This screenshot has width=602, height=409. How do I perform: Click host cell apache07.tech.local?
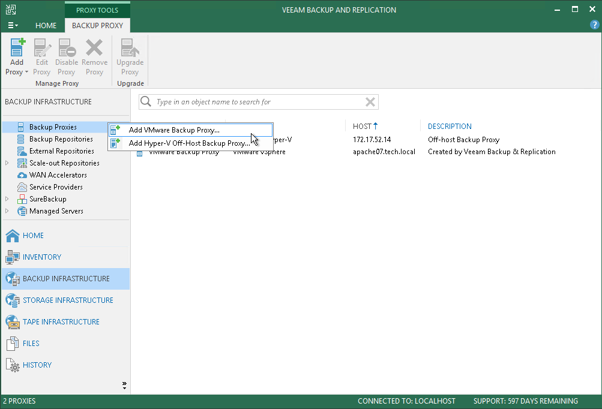pyautogui.click(x=384, y=152)
